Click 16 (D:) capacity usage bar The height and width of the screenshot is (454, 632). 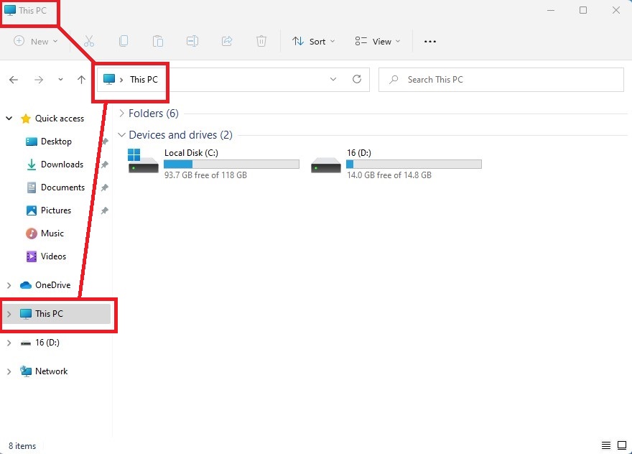pos(414,164)
